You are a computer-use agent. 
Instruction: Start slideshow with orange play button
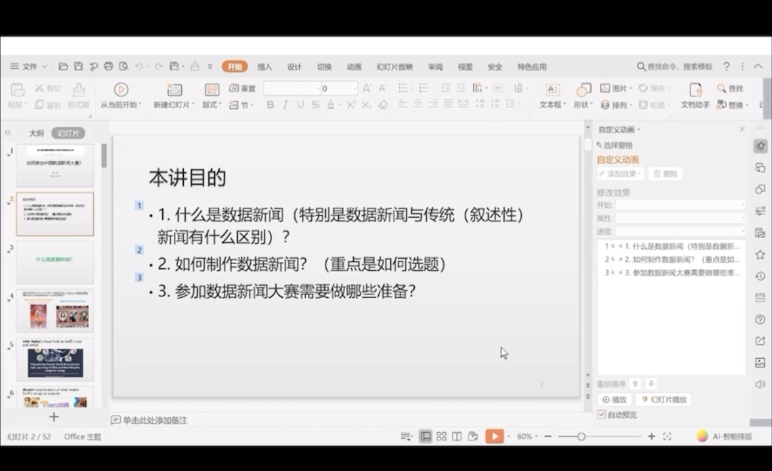494,436
